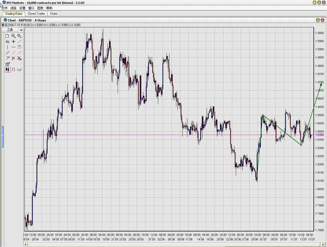
Task: Minimize the IFX Markets main window
Action: point(315,2)
